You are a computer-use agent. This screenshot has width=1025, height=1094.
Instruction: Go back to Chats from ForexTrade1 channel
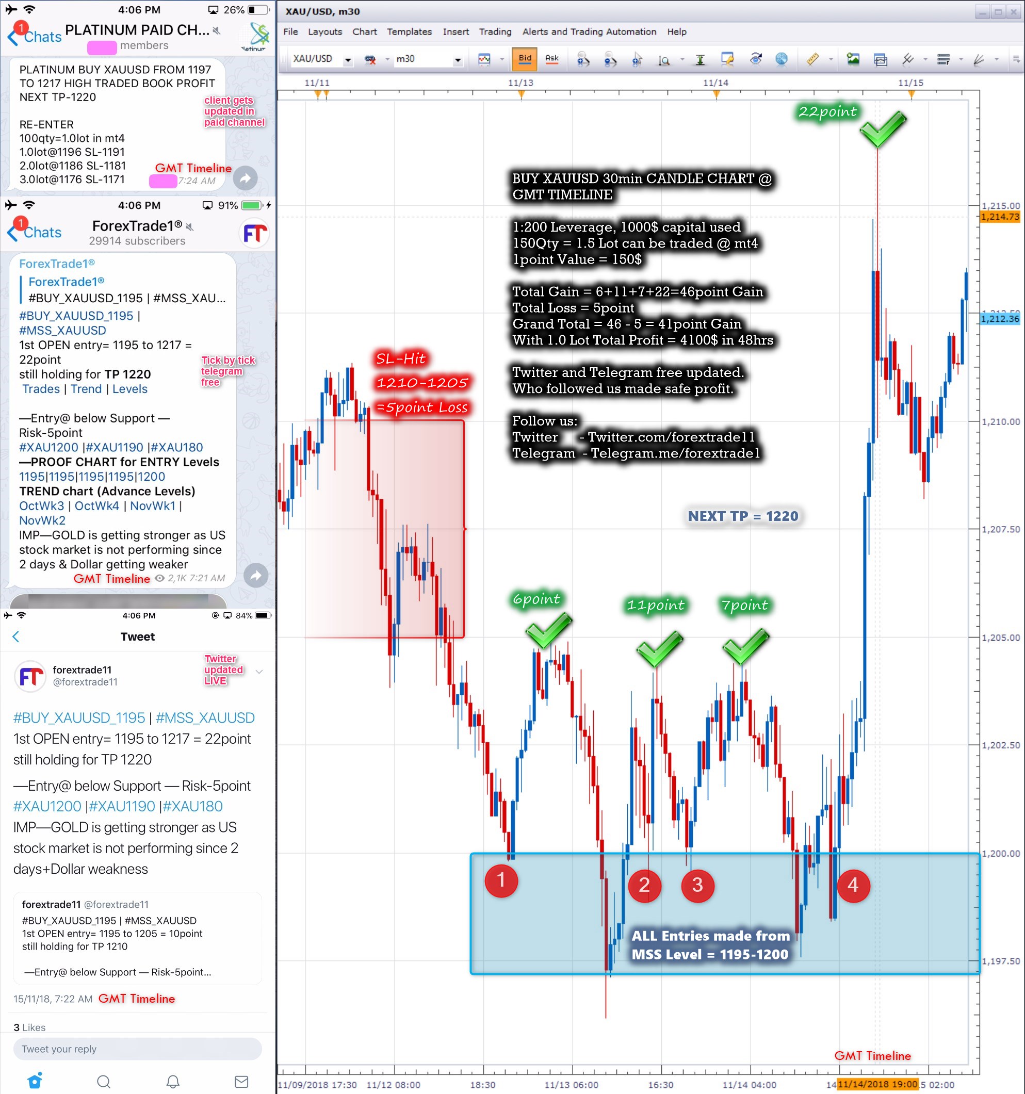click(34, 232)
